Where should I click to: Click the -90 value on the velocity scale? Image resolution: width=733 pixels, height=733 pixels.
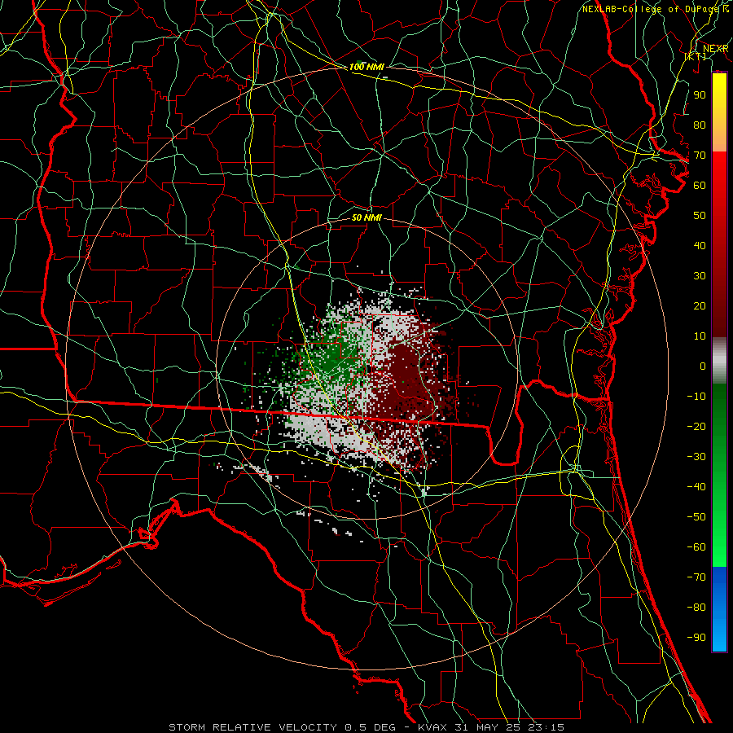pyautogui.click(x=696, y=638)
